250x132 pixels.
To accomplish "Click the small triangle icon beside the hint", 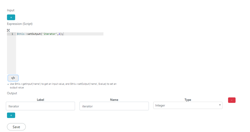I will coord(8,84).
